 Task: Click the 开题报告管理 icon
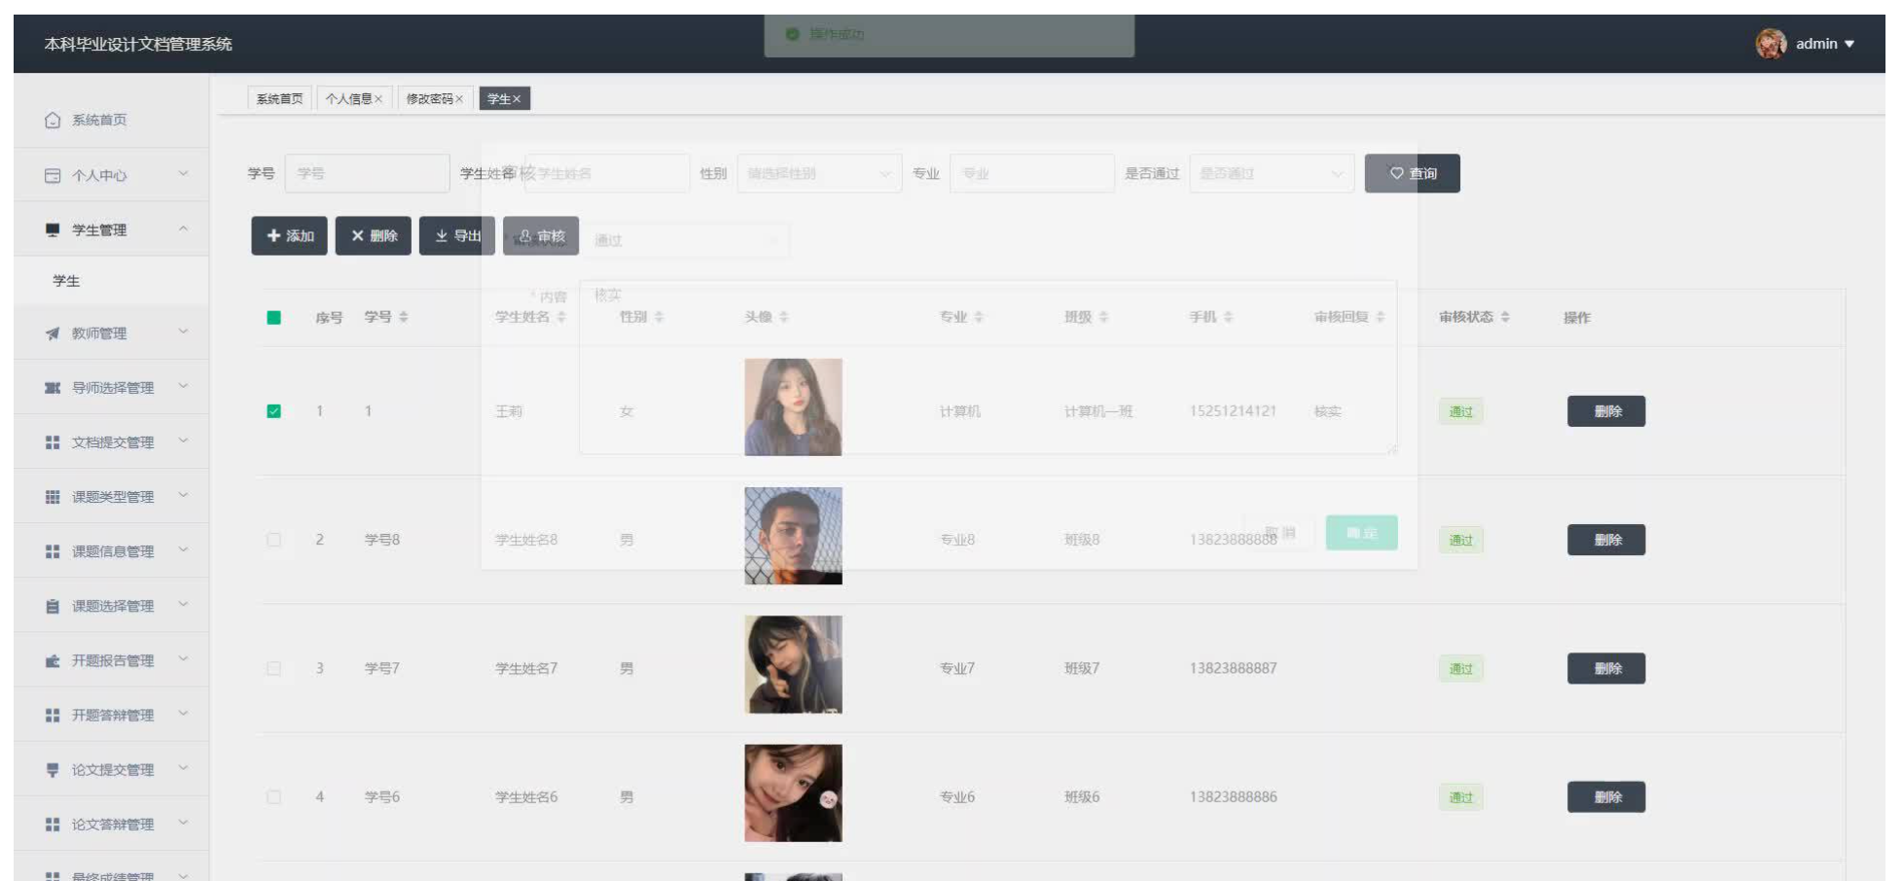(x=53, y=660)
